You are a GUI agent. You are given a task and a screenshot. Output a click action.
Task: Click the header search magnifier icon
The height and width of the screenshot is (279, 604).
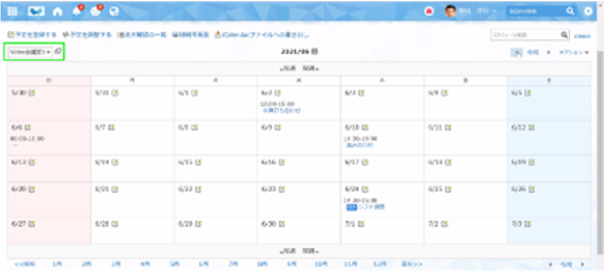[571, 11]
